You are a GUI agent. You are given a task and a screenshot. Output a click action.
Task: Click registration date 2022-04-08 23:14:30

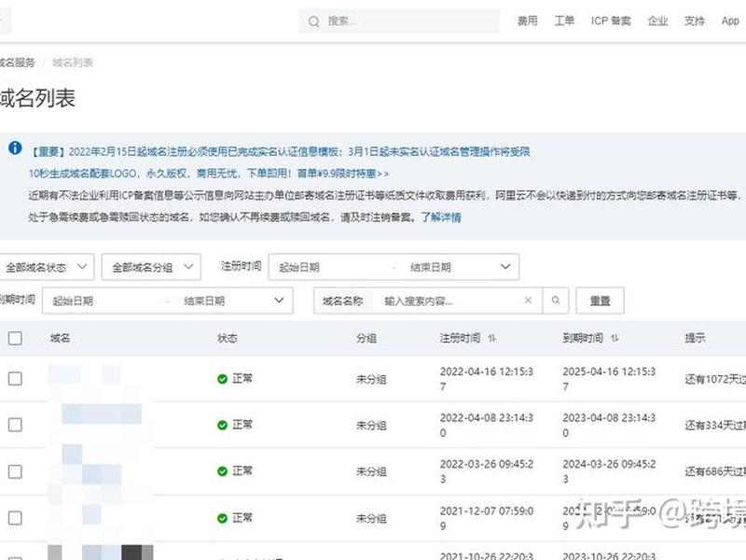tap(486, 426)
